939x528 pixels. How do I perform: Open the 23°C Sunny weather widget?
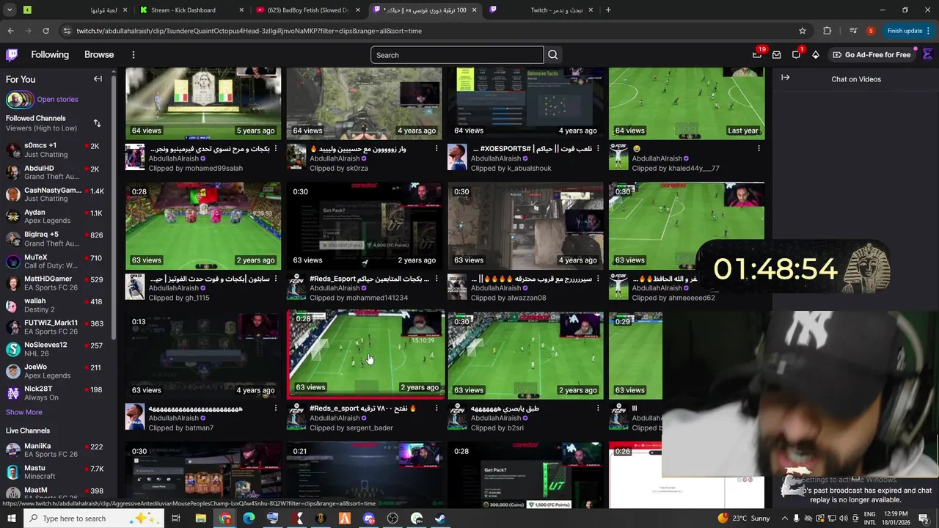(744, 518)
